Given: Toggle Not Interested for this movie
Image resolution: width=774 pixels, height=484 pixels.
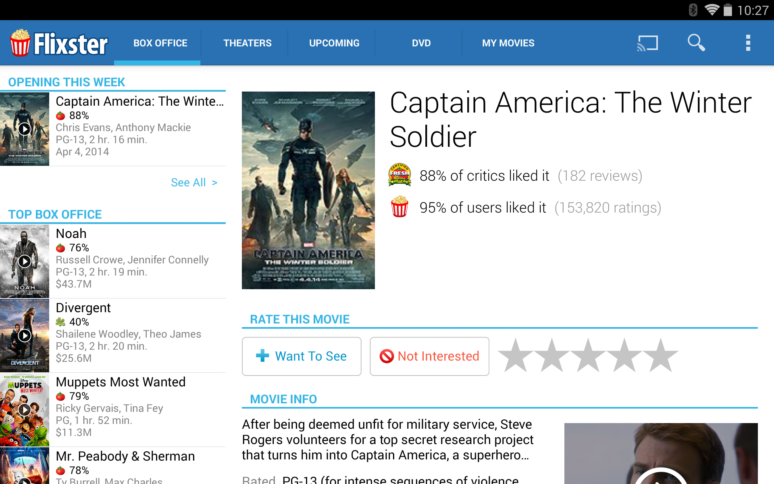Looking at the screenshot, I should 429,356.
